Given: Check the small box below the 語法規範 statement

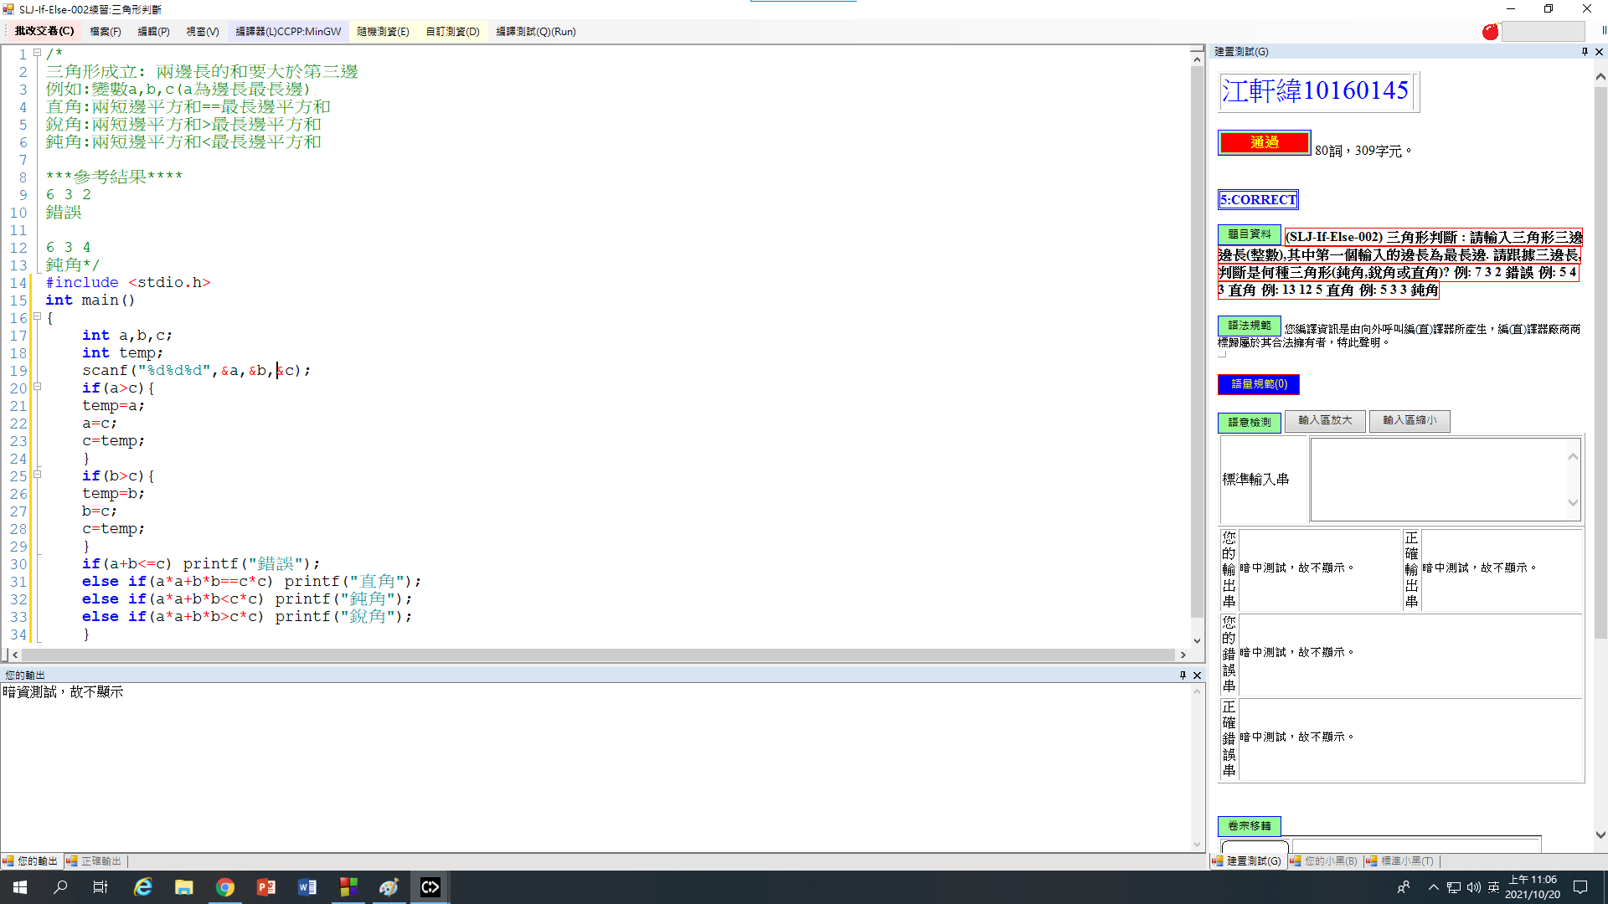Looking at the screenshot, I should coord(1222,353).
